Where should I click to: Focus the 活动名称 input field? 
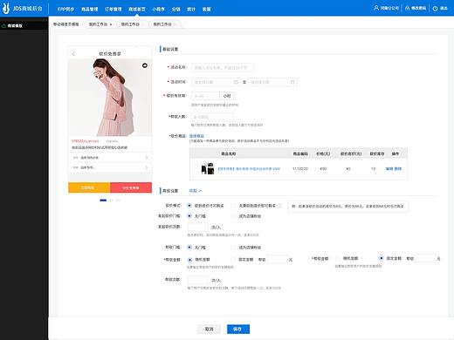point(223,67)
